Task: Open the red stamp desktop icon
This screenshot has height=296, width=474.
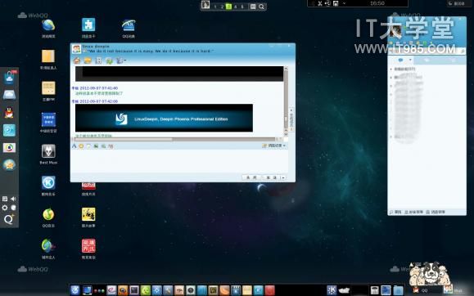Action: click(x=88, y=246)
